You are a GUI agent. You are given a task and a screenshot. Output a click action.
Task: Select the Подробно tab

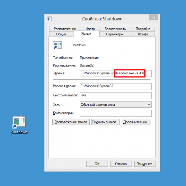tap(143, 29)
